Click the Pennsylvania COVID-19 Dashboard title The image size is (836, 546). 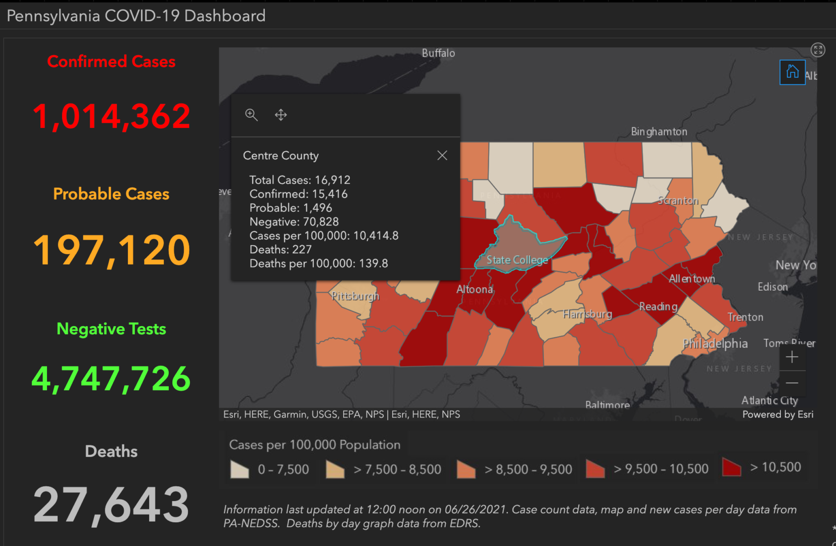(135, 16)
